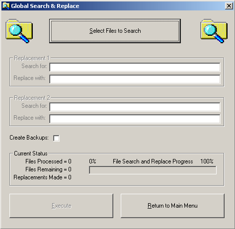Focus Replacement 2 Search for field

tap(135, 107)
